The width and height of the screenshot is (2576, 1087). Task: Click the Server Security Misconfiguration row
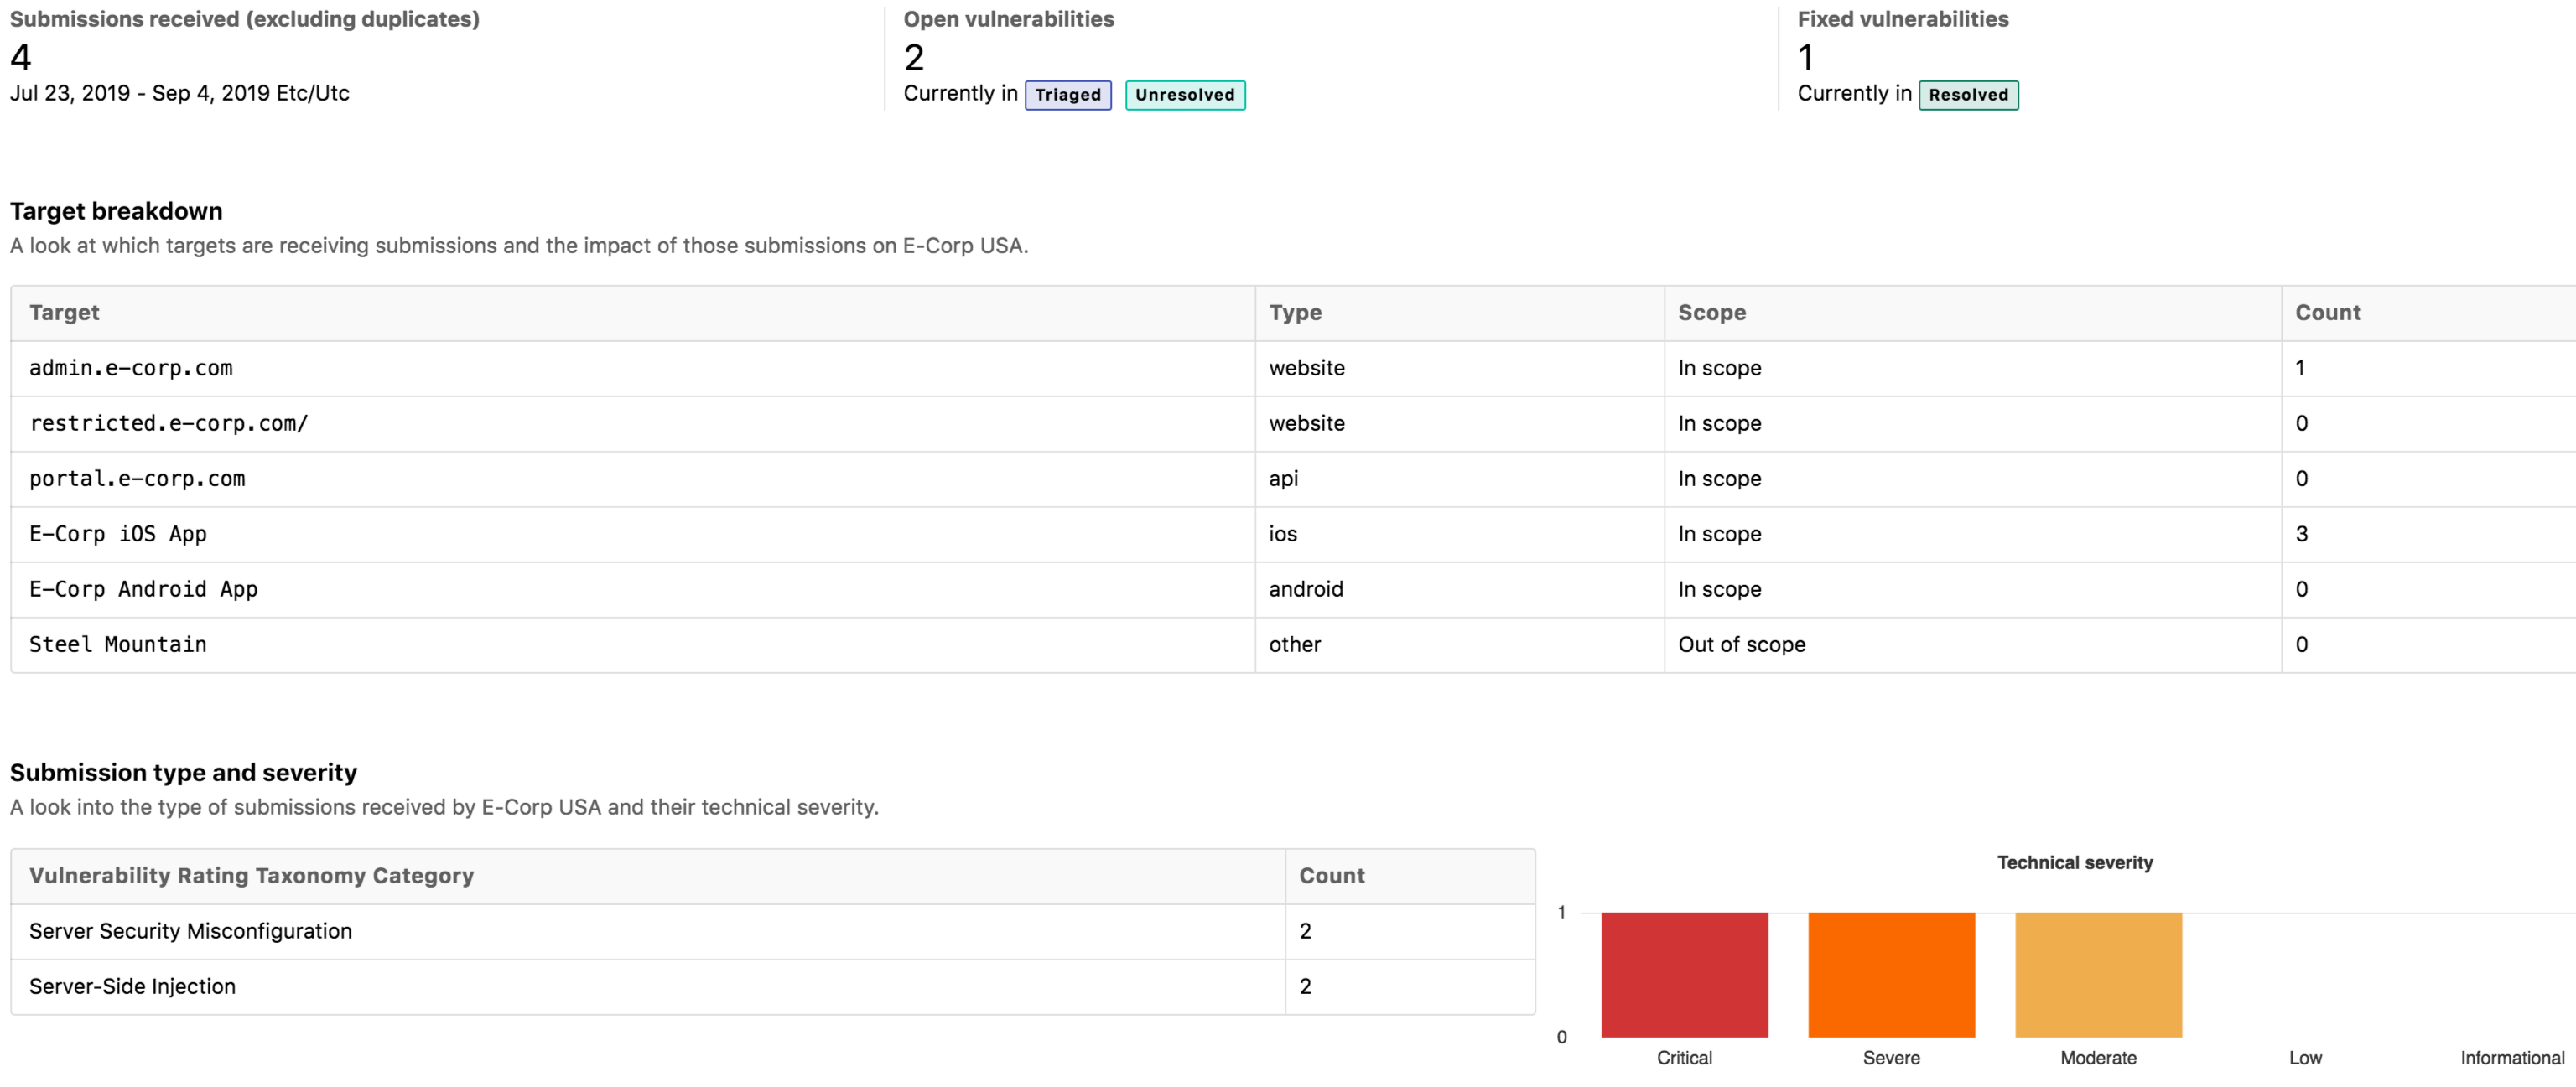coord(772,932)
